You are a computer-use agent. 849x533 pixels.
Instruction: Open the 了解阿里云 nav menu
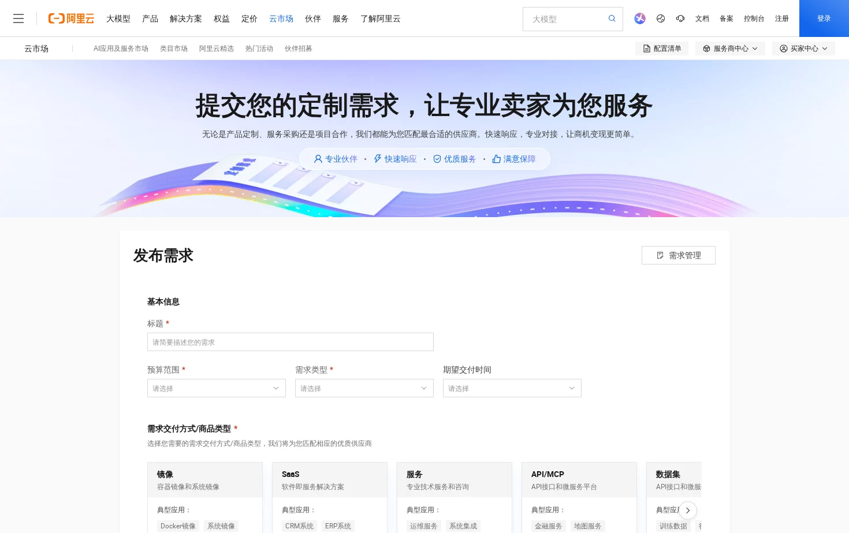(x=381, y=18)
